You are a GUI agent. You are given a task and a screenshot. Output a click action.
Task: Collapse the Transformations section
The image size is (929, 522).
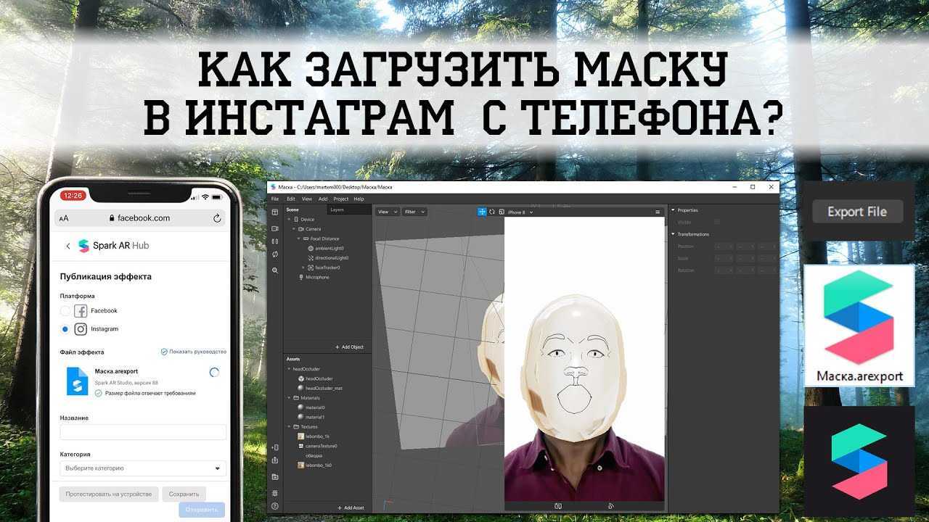(673, 234)
